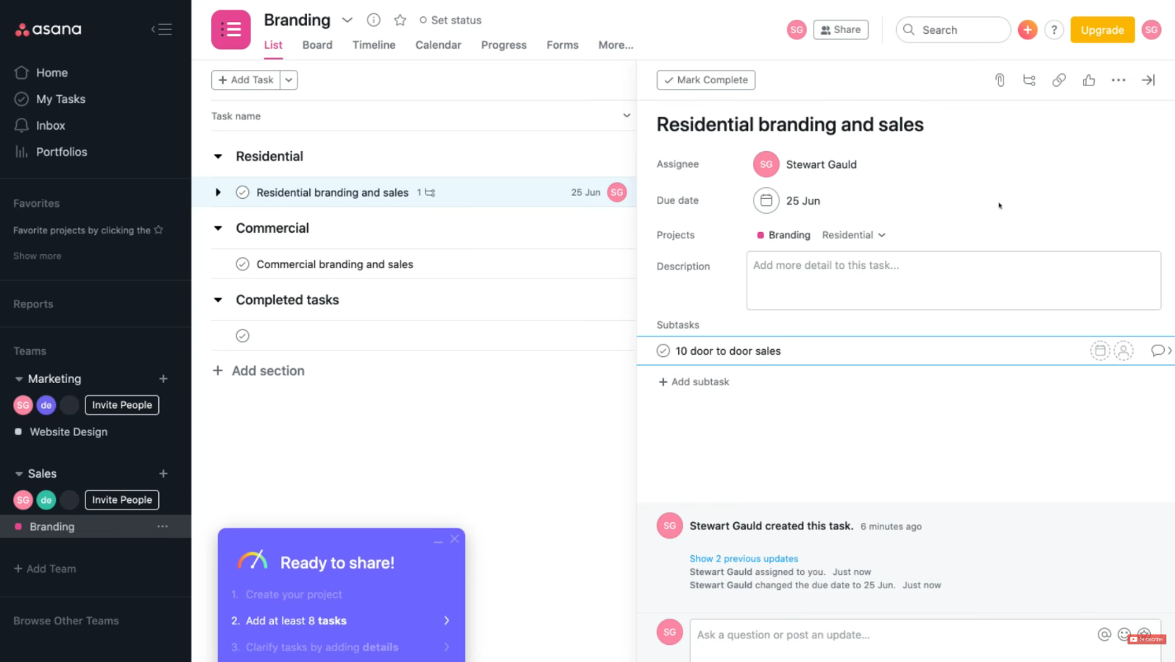Screen dimensions: 1175x662
Task: Switch to the Board tab
Action: click(317, 45)
